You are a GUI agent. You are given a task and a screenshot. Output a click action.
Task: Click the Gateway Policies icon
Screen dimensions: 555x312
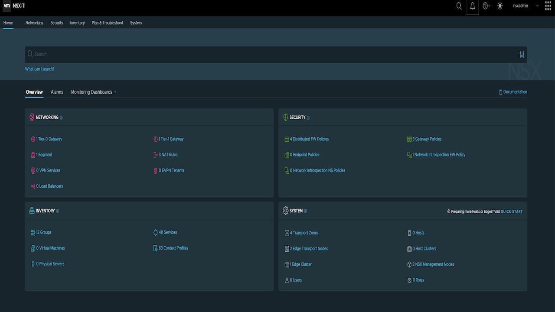click(409, 139)
